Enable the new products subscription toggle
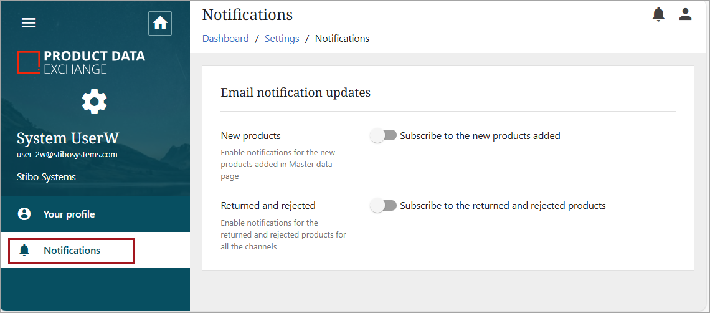Viewport: 710px width, 313px height. (x=383, y=135)
